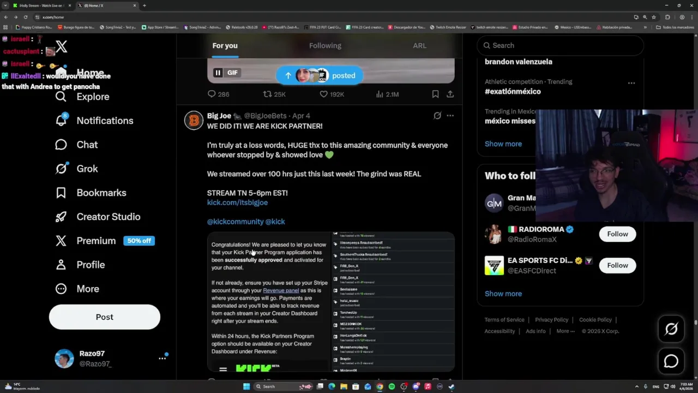Open Big Joe's profile avatar
Screen dimensions: 698x393
[x=194, y=120]
